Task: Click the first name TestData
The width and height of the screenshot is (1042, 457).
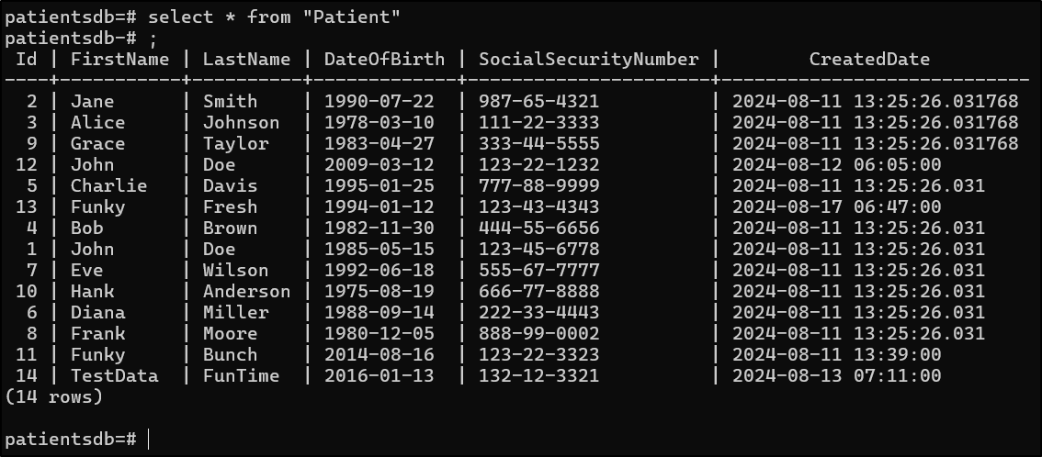Action: tap(114, 376)
